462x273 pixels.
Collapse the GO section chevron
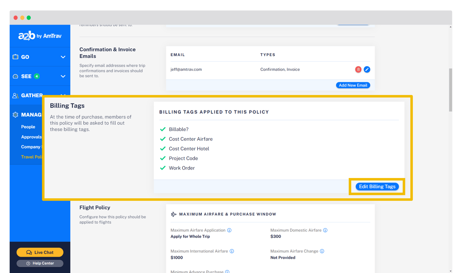63,57
